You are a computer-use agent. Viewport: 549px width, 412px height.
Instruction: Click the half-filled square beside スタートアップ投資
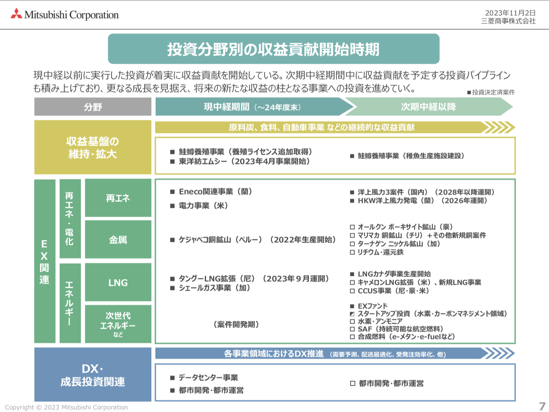(x=352, y=314)
